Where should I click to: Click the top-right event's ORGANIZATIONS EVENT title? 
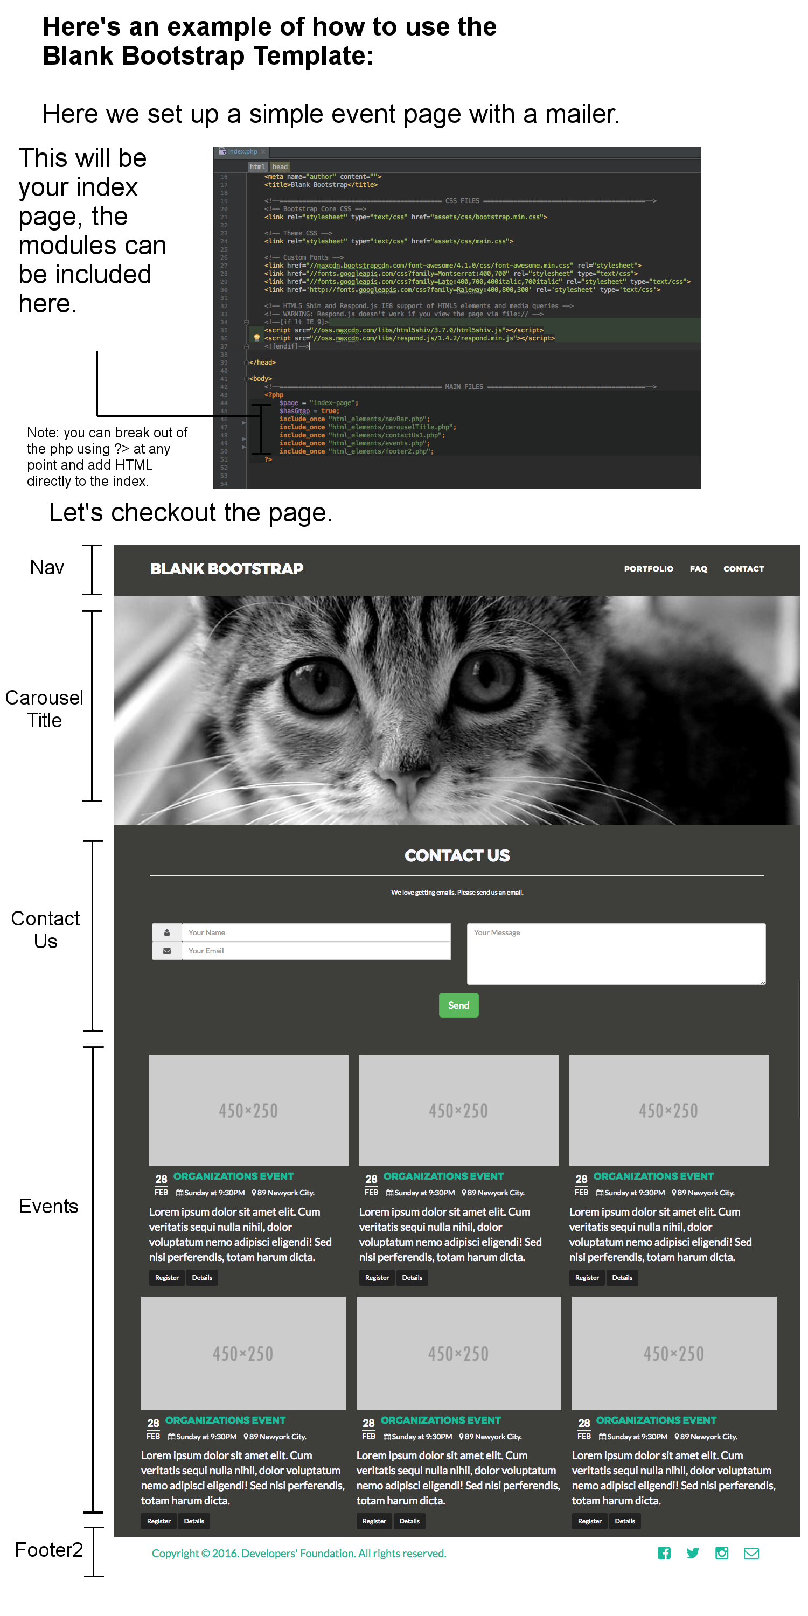[x=654, y=1176]
